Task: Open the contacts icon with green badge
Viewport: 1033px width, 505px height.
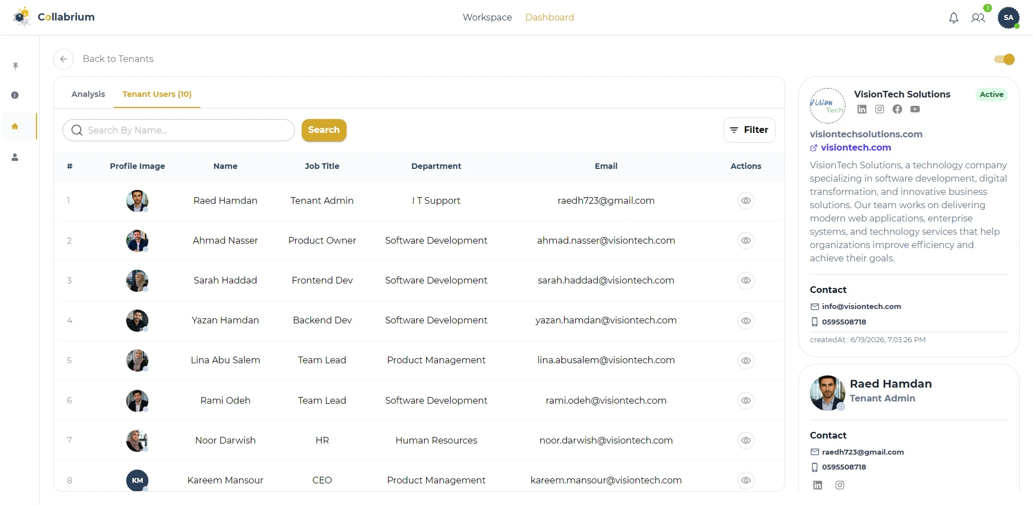Action: tap(978, 18)
